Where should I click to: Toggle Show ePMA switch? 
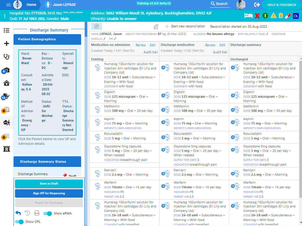pyautogui.click(x=47, y=214)
